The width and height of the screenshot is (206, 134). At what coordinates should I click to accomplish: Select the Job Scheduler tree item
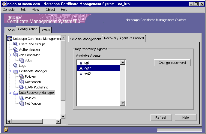(29, 55)
